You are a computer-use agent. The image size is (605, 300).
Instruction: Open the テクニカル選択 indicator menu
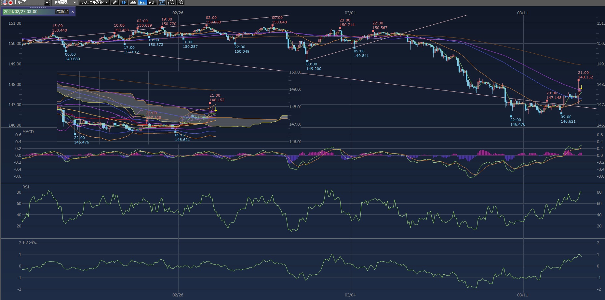(x=94, y=3)
